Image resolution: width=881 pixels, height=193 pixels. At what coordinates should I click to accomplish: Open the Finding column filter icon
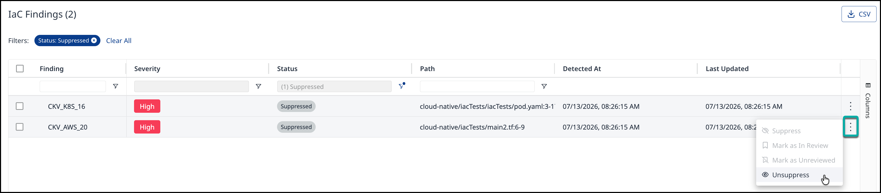(116, 87)
